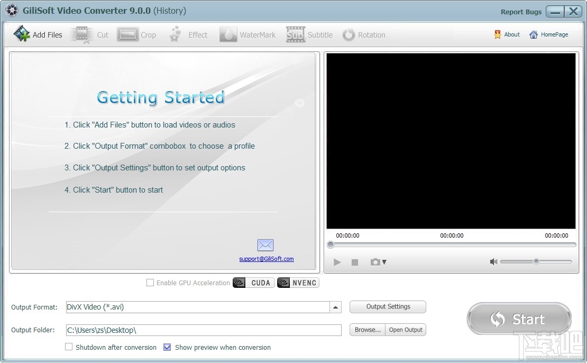The width and height of the screenshot is (587, 363).
Task: Click the Output Settings button
Action: coord(388,307)
